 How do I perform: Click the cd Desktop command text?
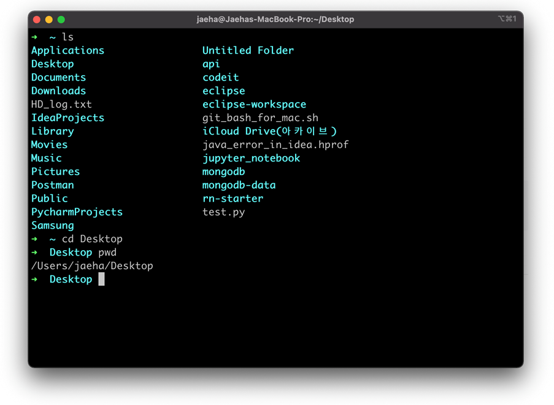92,239
